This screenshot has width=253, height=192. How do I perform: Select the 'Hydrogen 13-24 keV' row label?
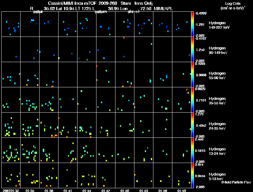pyautogui.click(x=217, y=151)
